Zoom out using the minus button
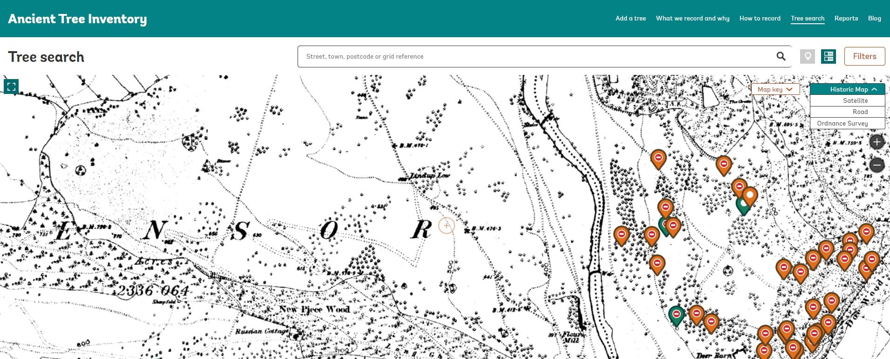This screenshot has height=359, width=890. (877, 165)
